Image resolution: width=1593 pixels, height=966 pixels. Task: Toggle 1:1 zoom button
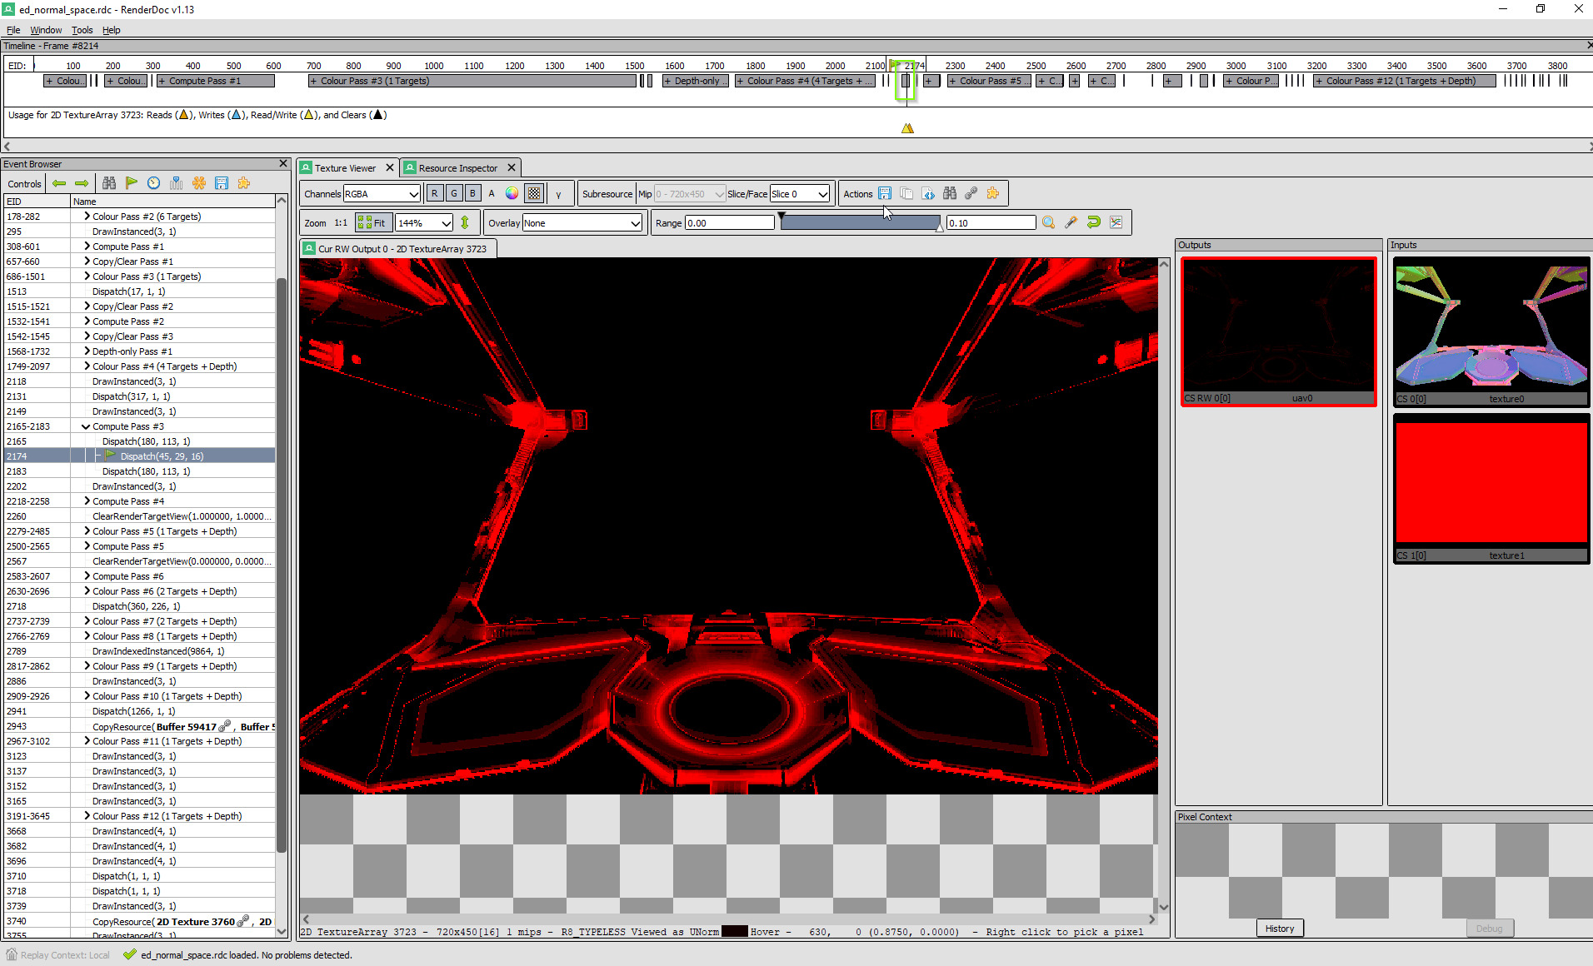[x=341, y=222]
